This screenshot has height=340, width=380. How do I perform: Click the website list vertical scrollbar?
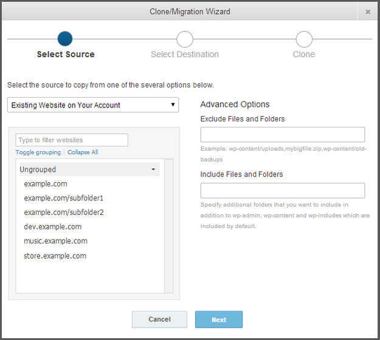point(169,226)
